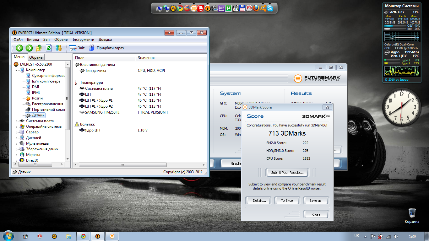Open the users icon in EVEREST toolbar

pos(58,48)
